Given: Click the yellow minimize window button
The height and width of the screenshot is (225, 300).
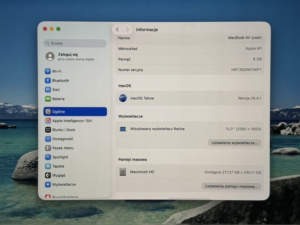Looking at the screenshot, I should tap(52, 29).
